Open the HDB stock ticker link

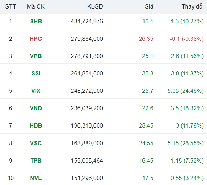36,125
